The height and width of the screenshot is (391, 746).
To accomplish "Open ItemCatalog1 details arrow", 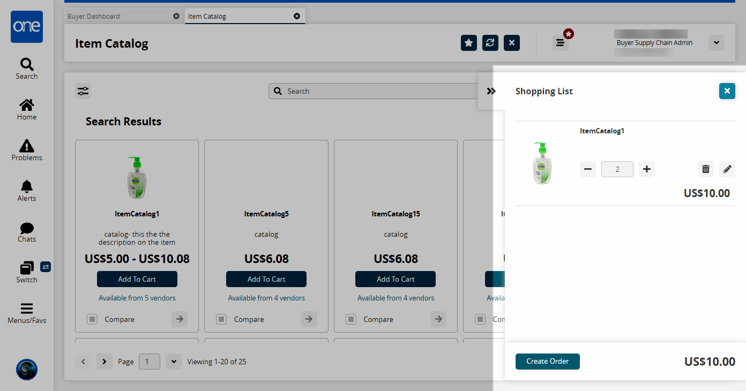I will coord(180,319).
